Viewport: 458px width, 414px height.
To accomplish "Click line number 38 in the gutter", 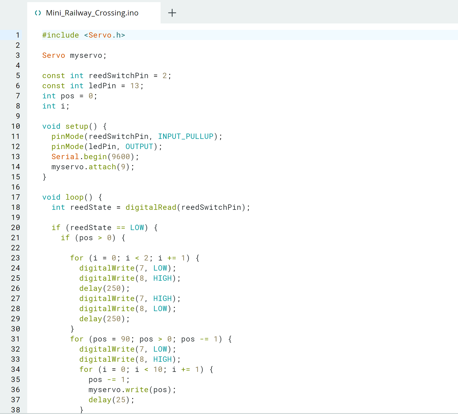I will [x=16, y=410].
